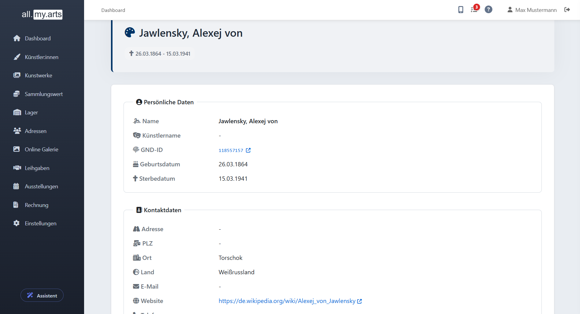Image resolution: width=580 pixels, height=314 pixels.
Task: Click the road icon beside Adresse
Action: [136, 229]
